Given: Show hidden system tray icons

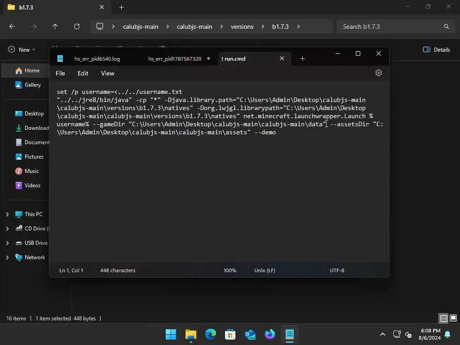Looking at the screenshot, I should (x=383, y=334).
